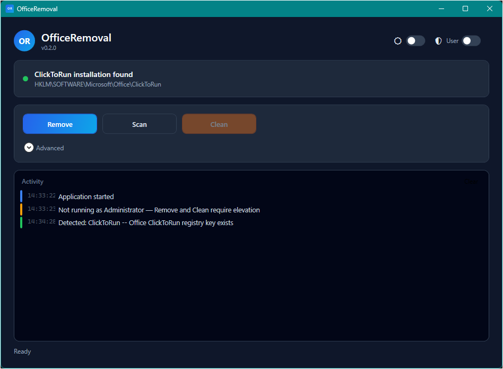Click the Ready status text
Image resolution: width=503 pixels, height=369 pixels.
(22, 351)
